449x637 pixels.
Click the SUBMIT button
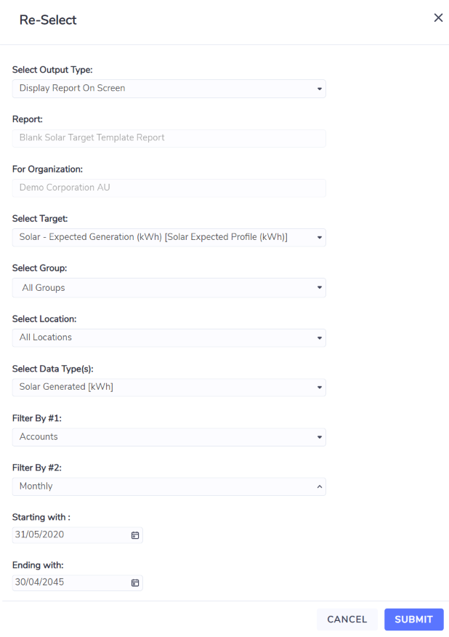coord(413,619)
